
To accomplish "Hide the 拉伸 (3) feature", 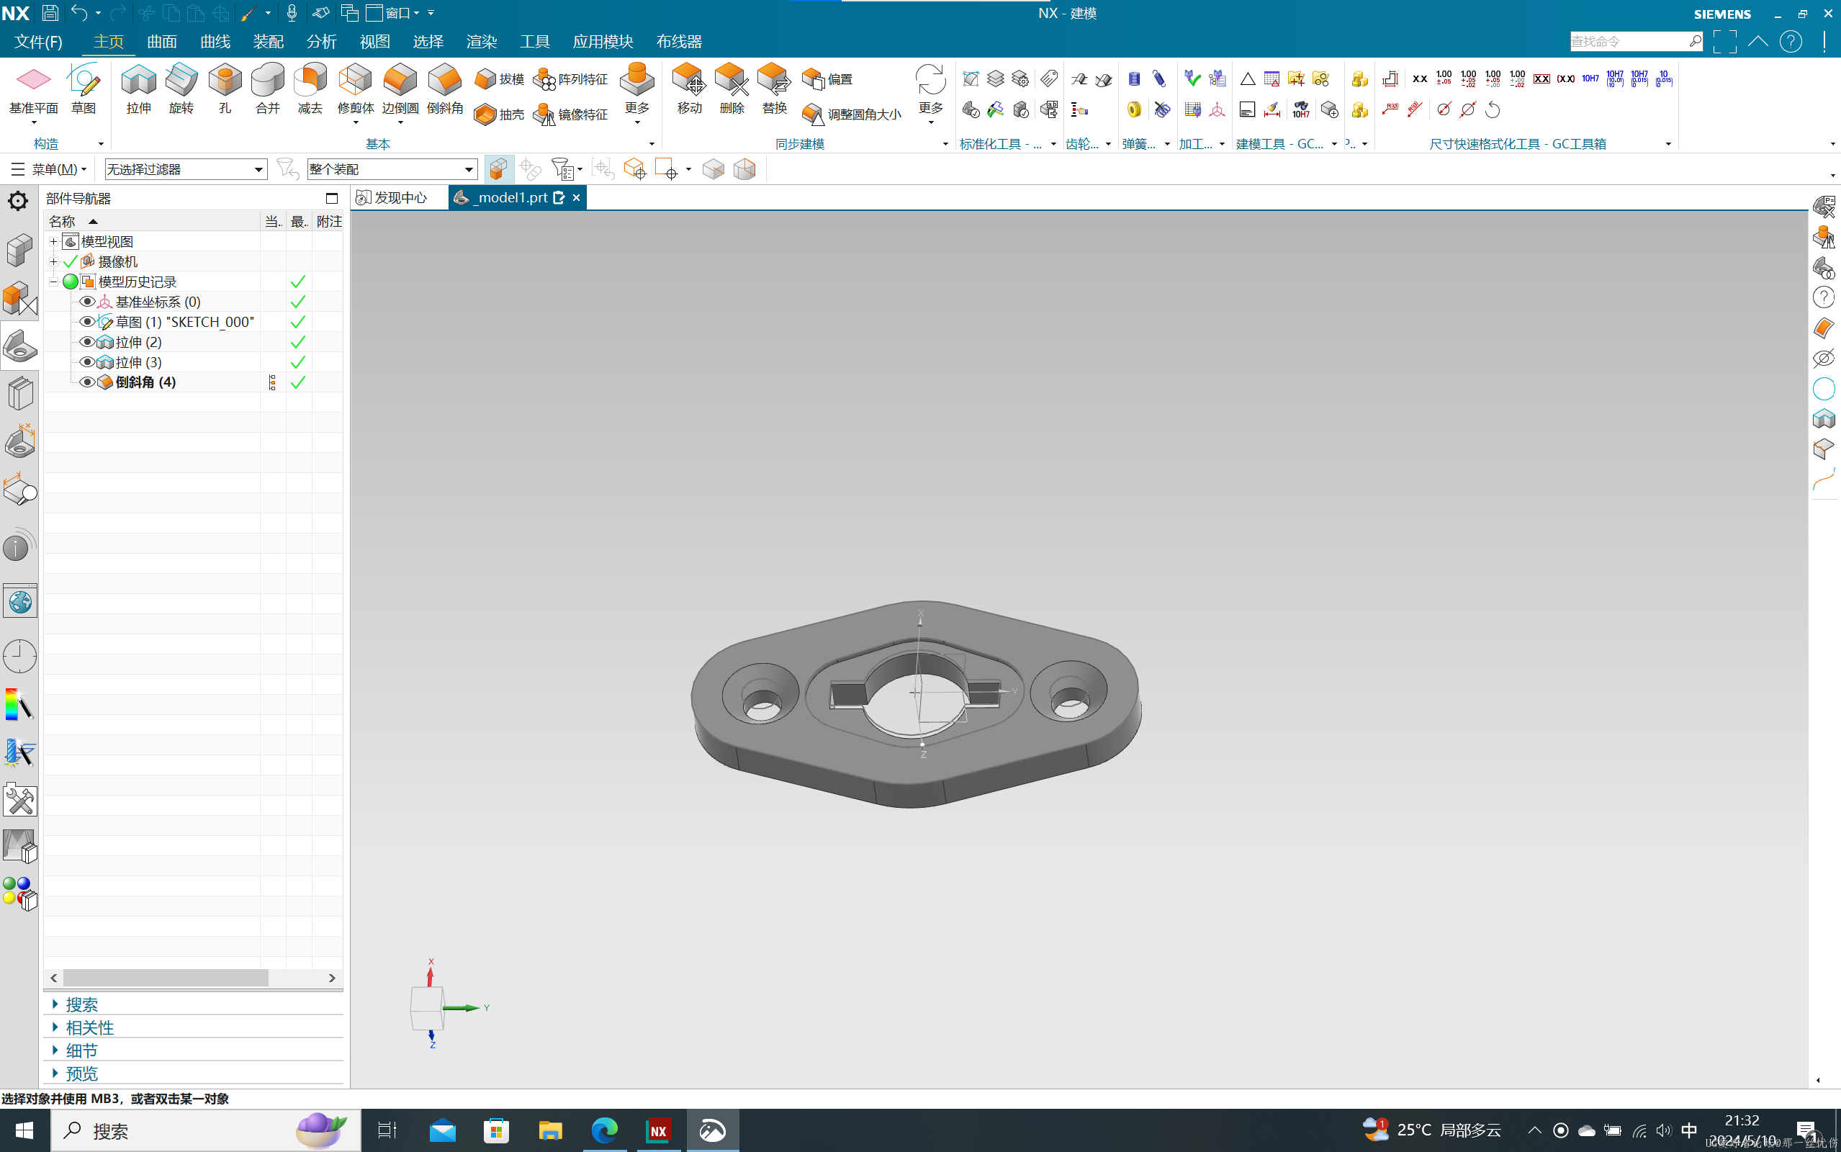I will pos(87,362).
